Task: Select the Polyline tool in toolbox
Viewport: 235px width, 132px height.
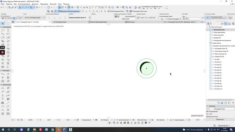Action: [8, 106]
